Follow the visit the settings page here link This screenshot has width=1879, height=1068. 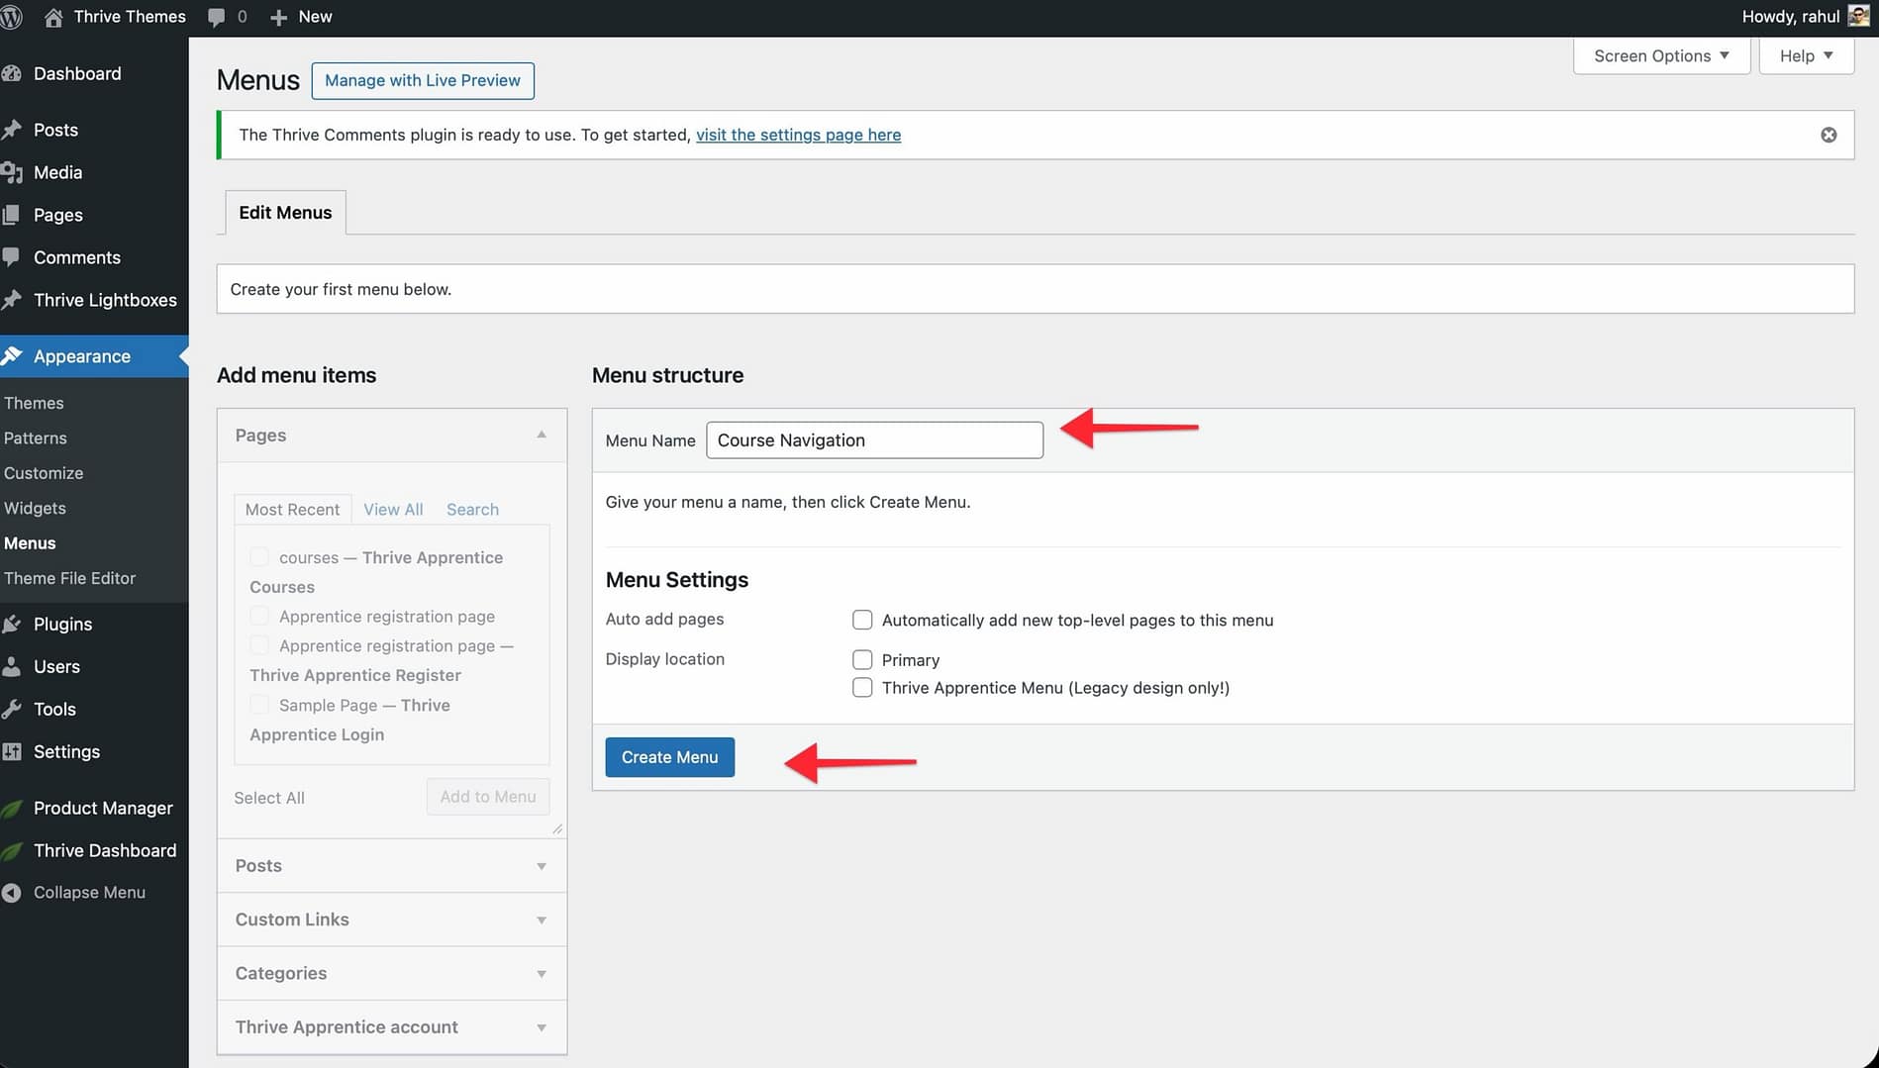(x=798, y=135)
